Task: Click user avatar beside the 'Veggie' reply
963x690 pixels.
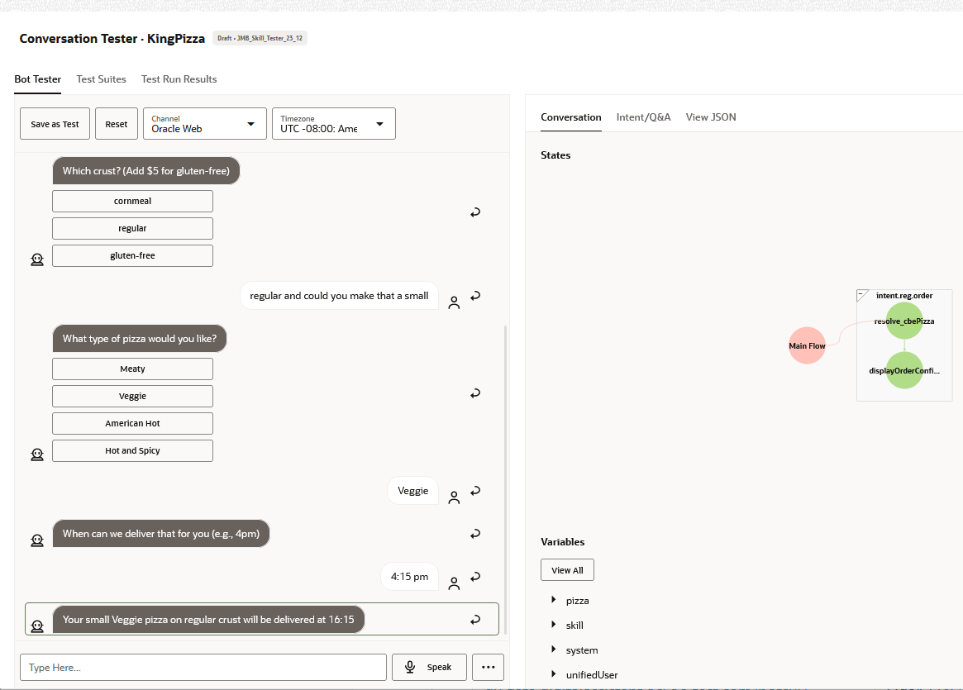Action: coord(454,497)
